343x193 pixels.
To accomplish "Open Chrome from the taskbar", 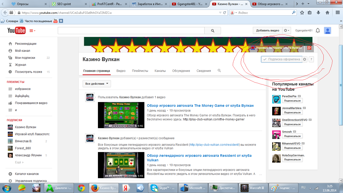I will pos(81,188).
